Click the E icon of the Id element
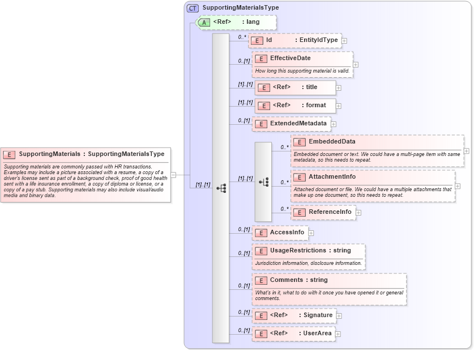This screenshot has height=350, width=474. [257, 40]
